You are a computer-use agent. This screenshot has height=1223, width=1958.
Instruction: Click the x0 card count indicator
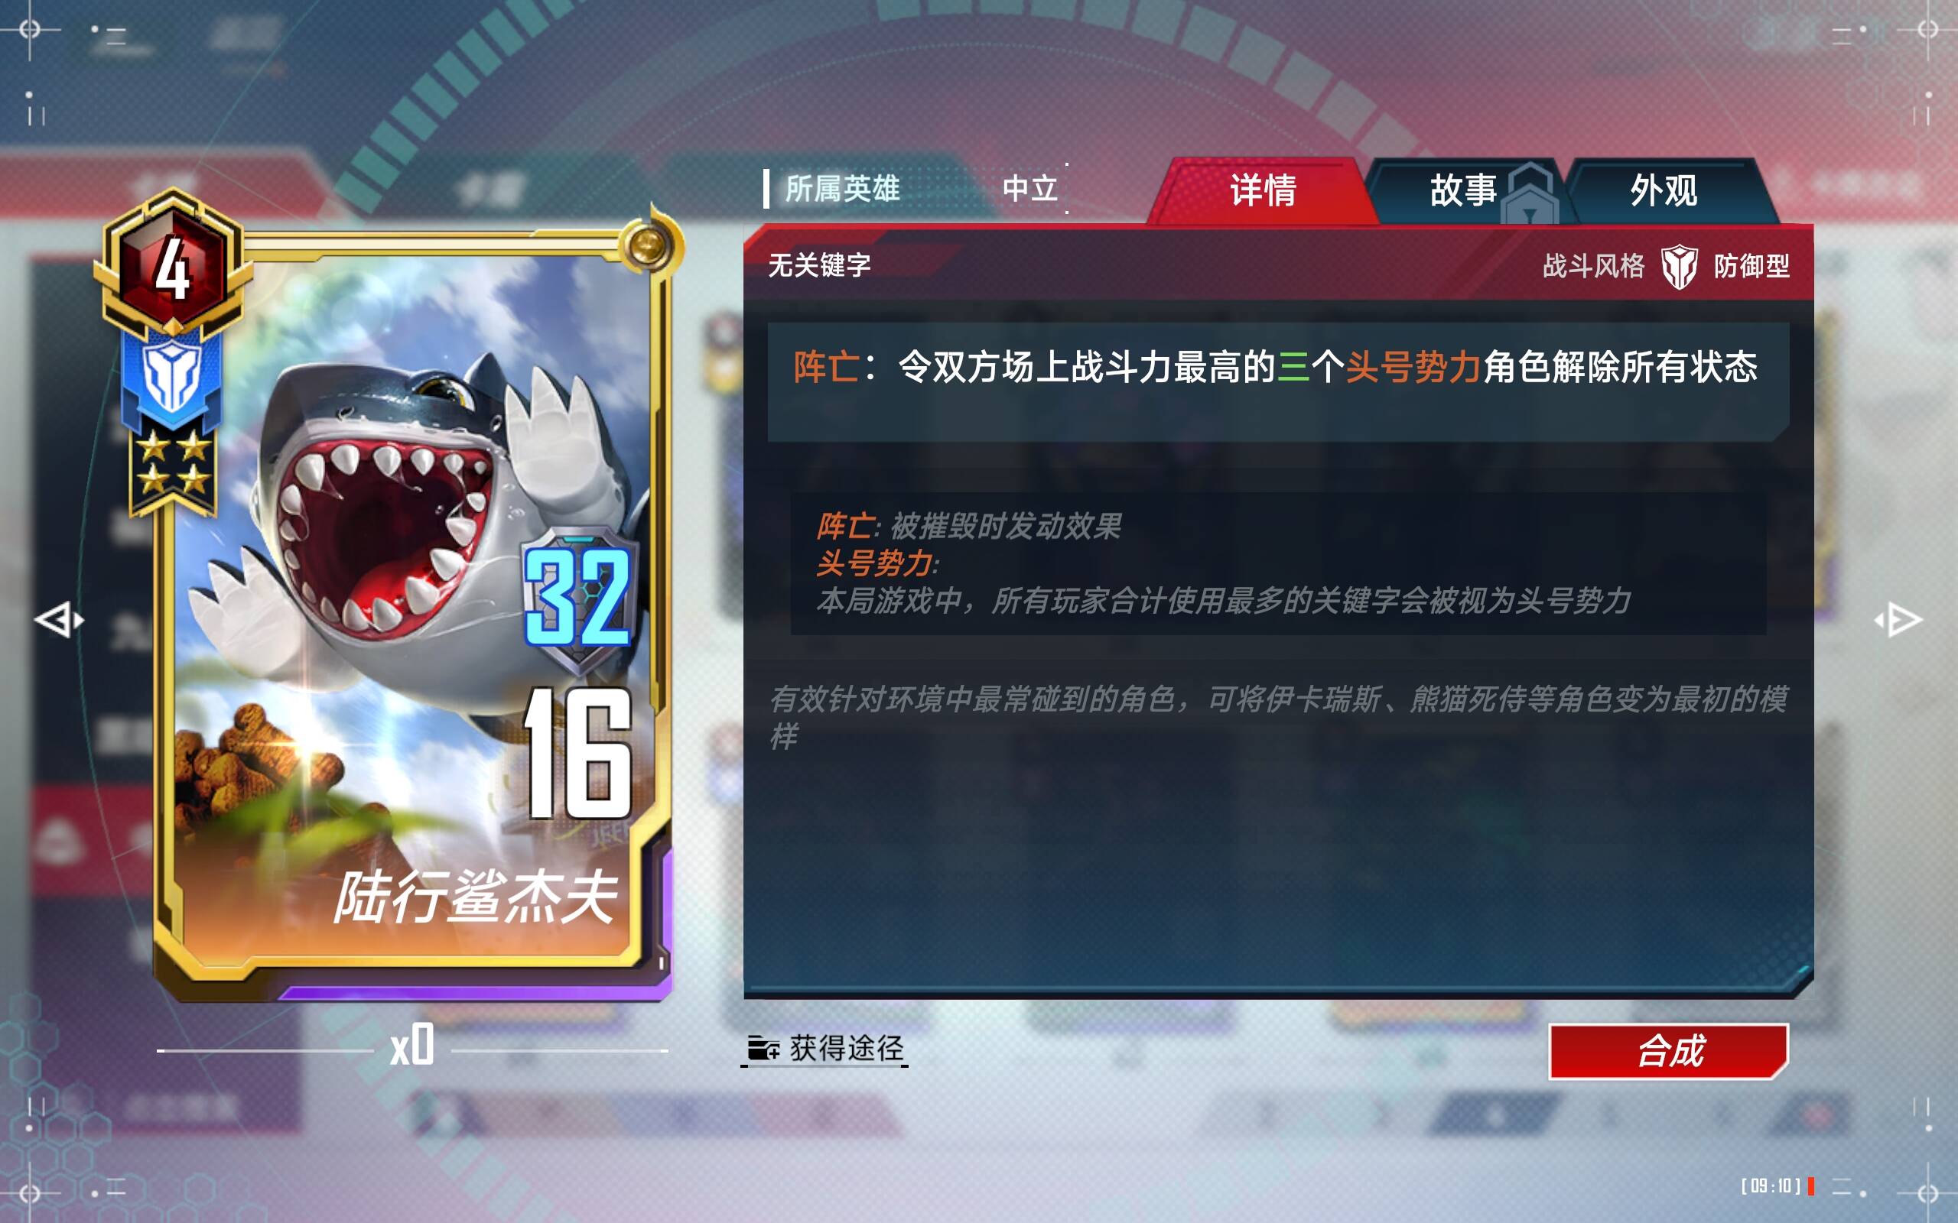[x=411, y=1045]
